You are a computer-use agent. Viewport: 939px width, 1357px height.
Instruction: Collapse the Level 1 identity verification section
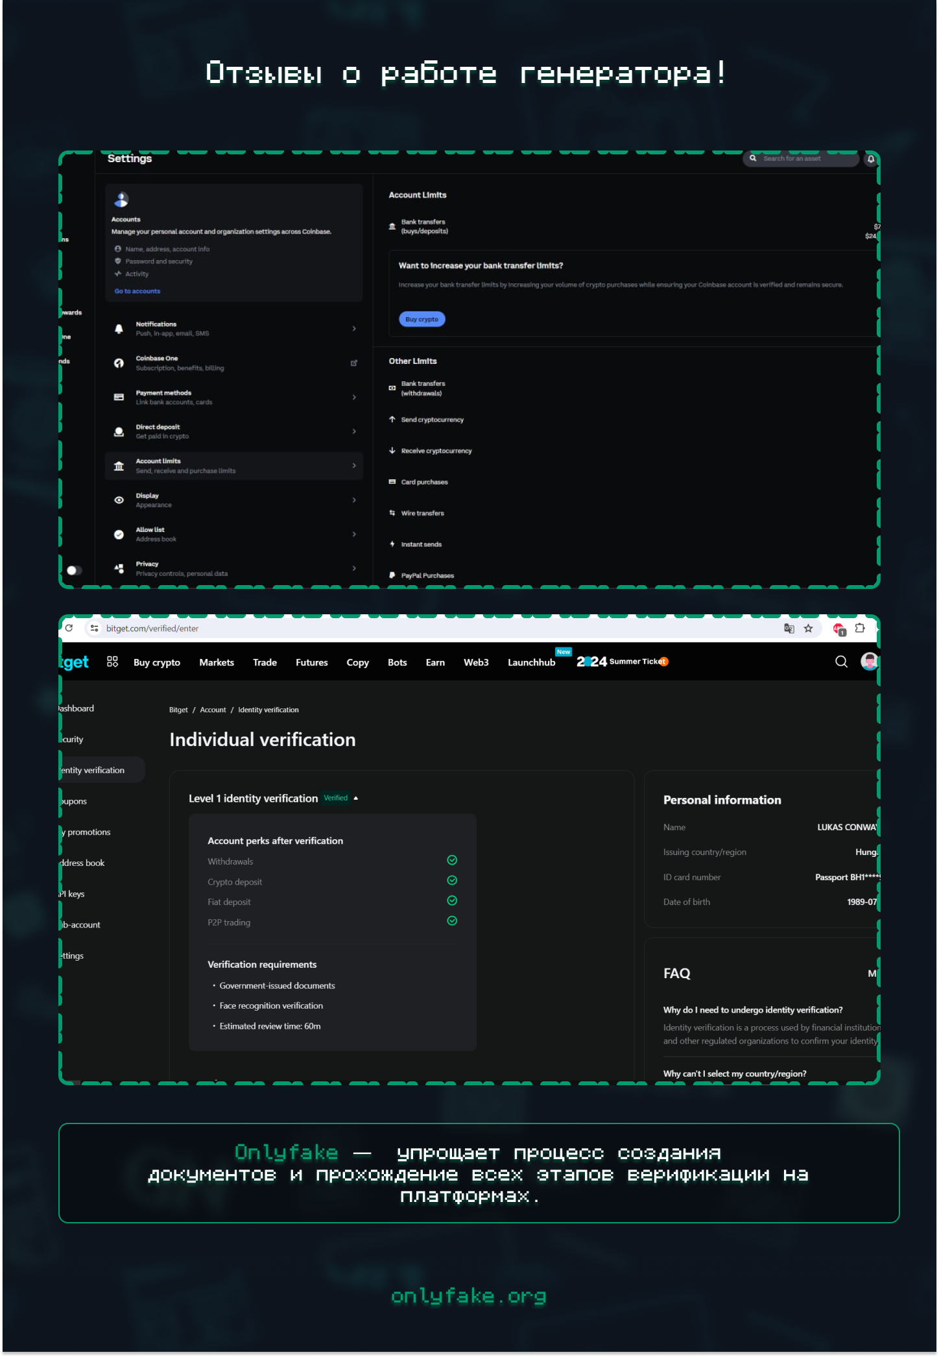356,799
